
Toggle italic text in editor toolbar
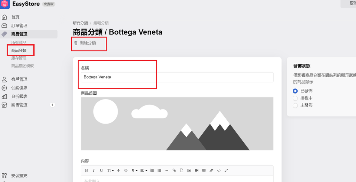pos(94,171)
